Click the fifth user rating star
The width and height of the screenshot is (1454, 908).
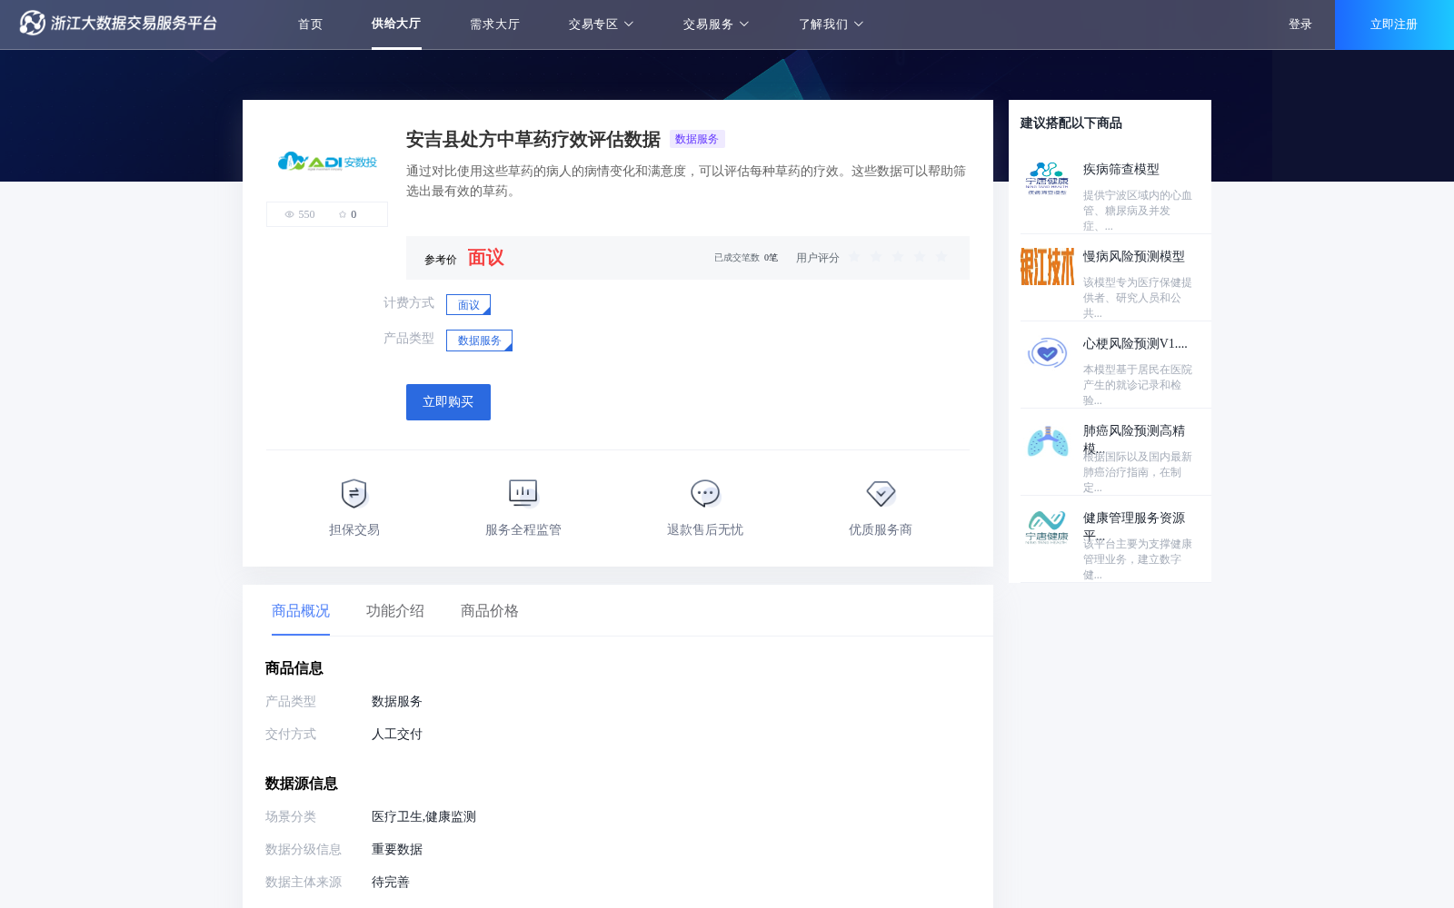941,257
